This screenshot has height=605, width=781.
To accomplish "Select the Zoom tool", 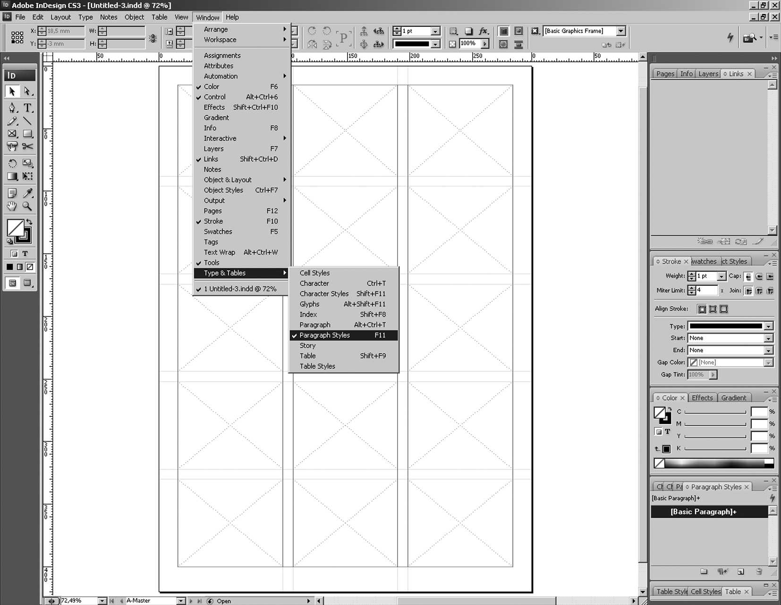I will pyautogui.click(x=27, y=206).
